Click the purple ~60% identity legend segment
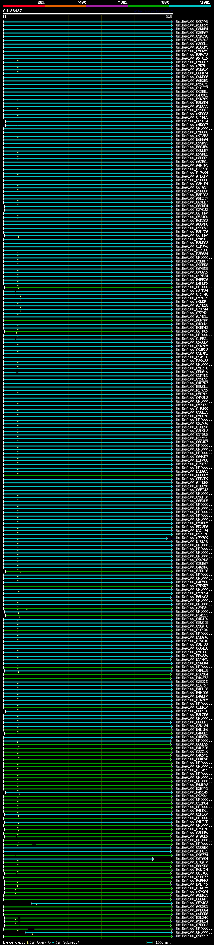 [x=107, y=6]
